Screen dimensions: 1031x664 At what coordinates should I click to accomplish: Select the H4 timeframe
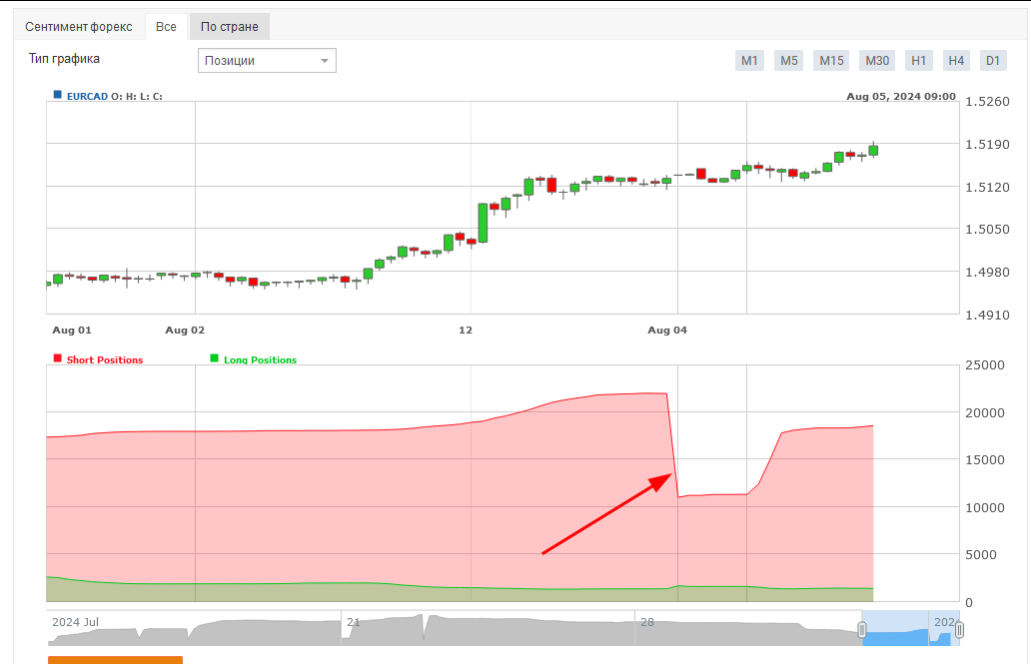(x=956, y=61)
